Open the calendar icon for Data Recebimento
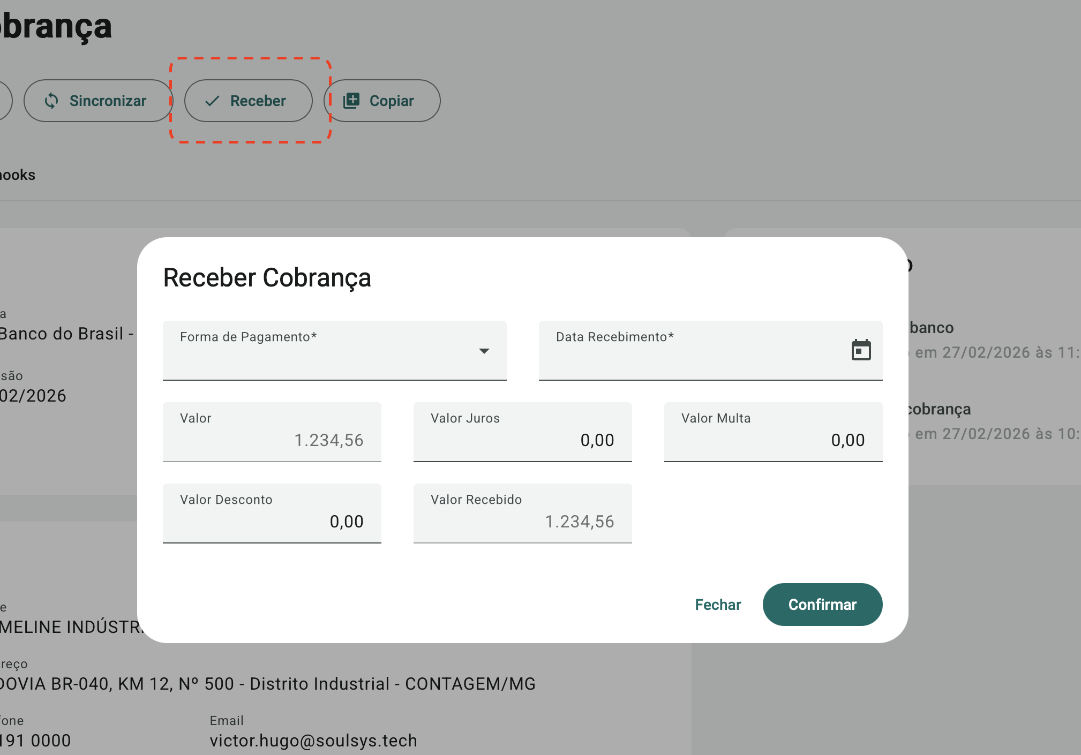This screenshot has width=1081, height=755. click(x=861, y=350)
